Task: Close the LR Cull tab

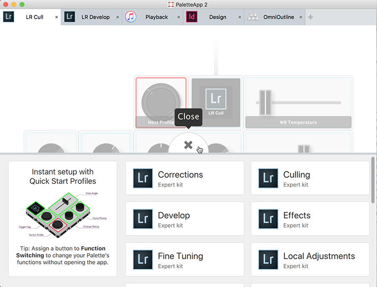Action: pos(56,17)
